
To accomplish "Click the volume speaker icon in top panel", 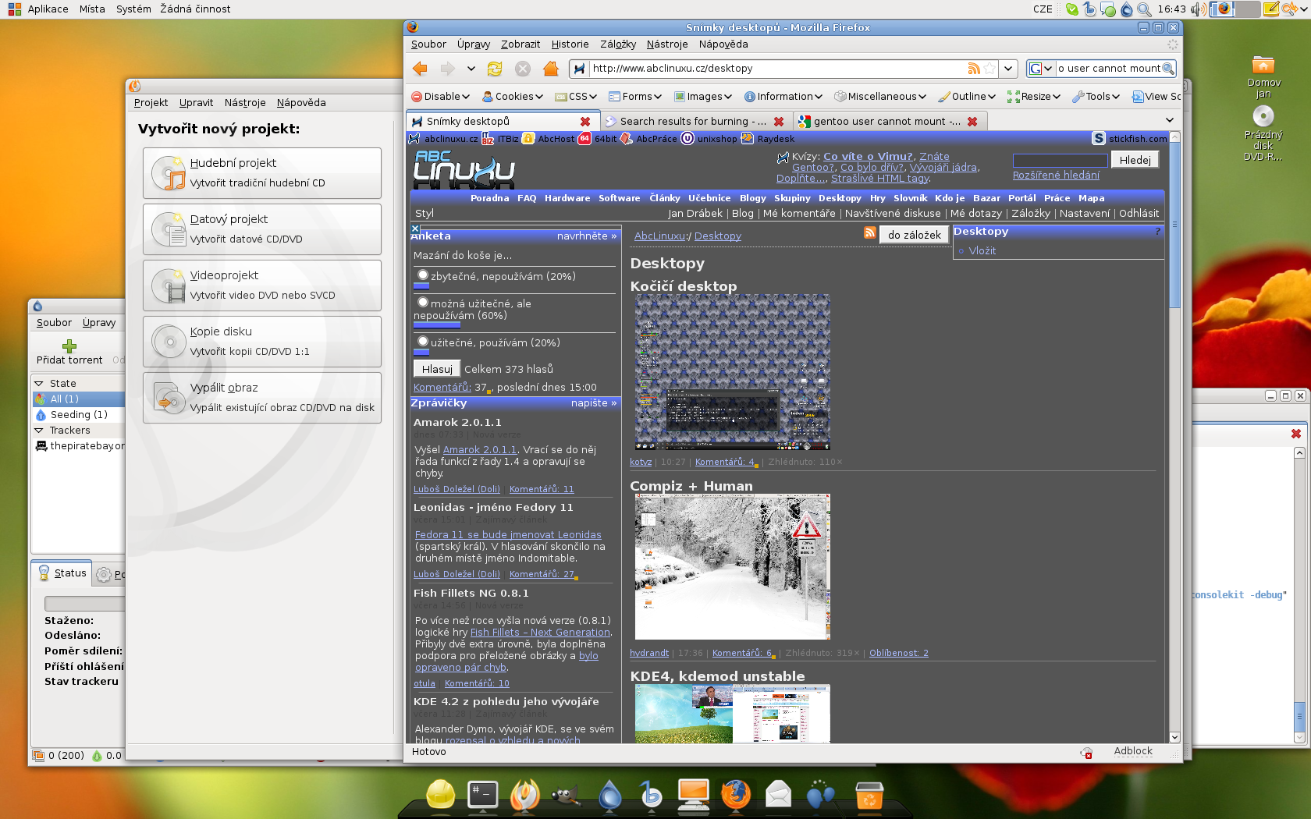I will point(1199,9).
